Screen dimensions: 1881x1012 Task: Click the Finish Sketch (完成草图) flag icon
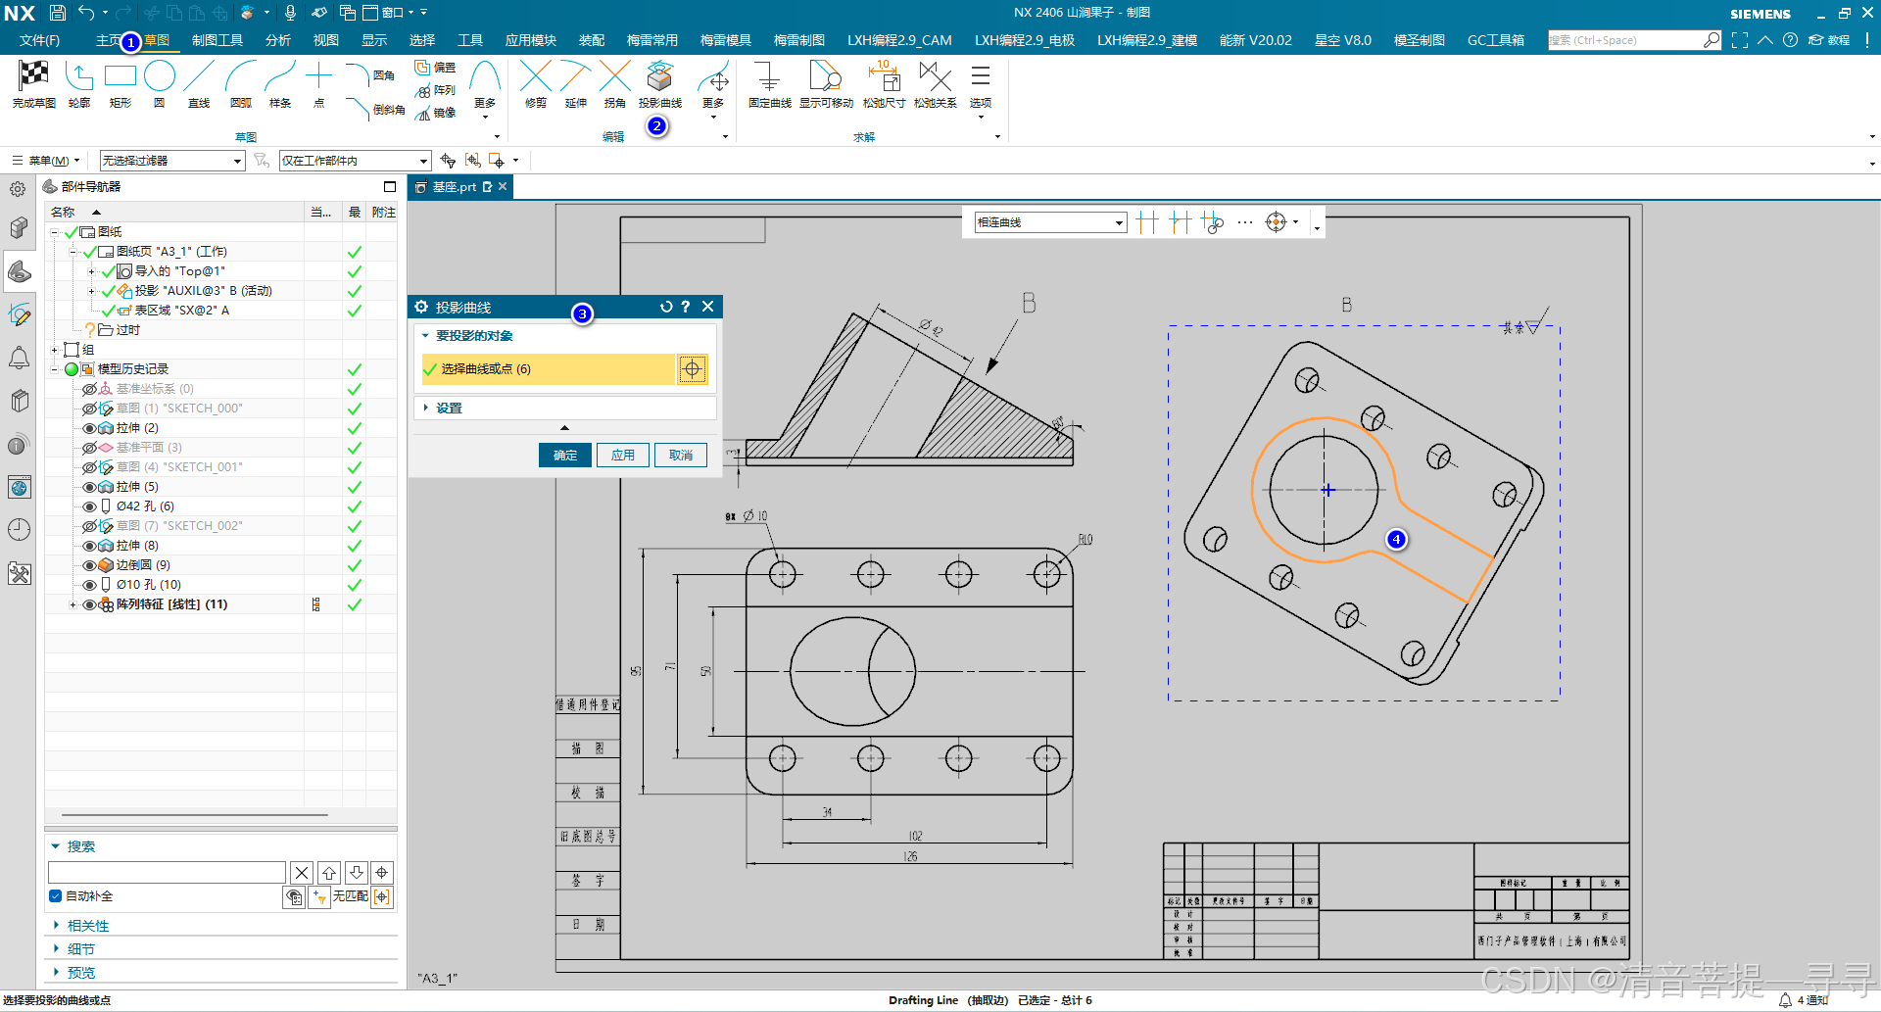tap(33, 76)
